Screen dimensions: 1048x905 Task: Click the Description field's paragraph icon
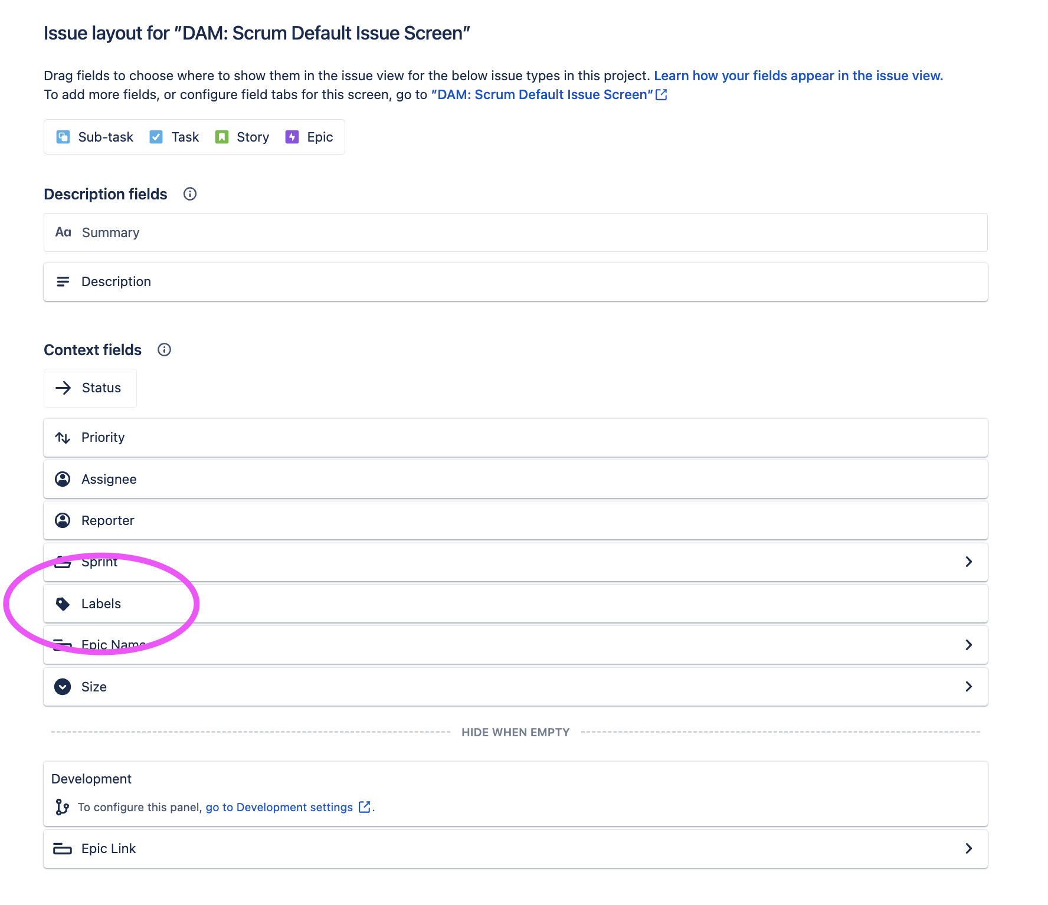pyautogui.click(x=63, y=281)
